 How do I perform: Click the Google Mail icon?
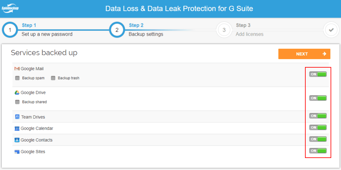coord(17,69)
